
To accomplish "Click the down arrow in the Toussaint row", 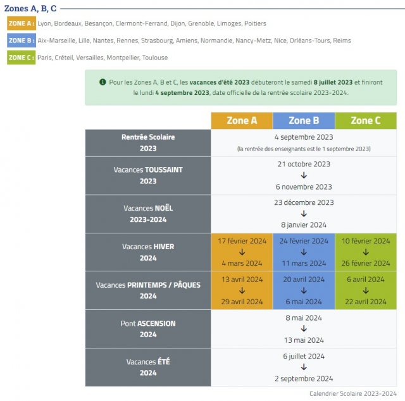I will [x=304, y=175].
